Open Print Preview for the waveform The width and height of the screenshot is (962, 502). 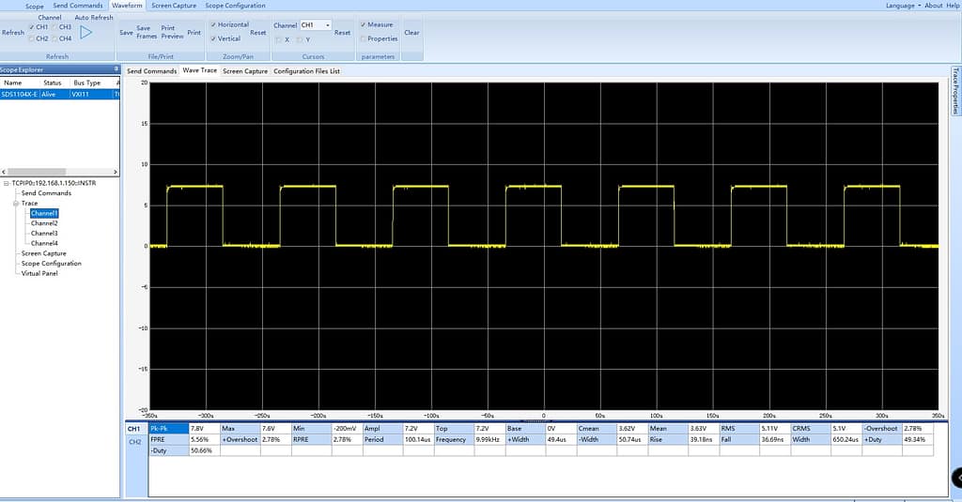coord(172,32)
